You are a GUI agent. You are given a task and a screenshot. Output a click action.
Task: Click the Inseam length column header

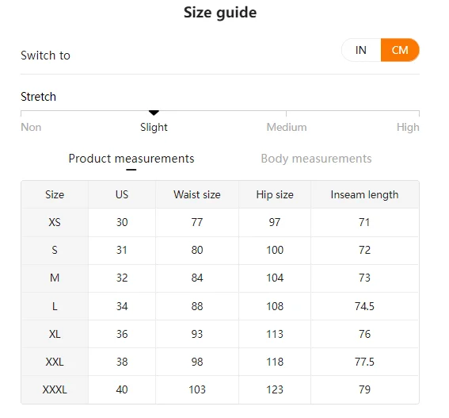pyautogui.click(x=365, y=194)
